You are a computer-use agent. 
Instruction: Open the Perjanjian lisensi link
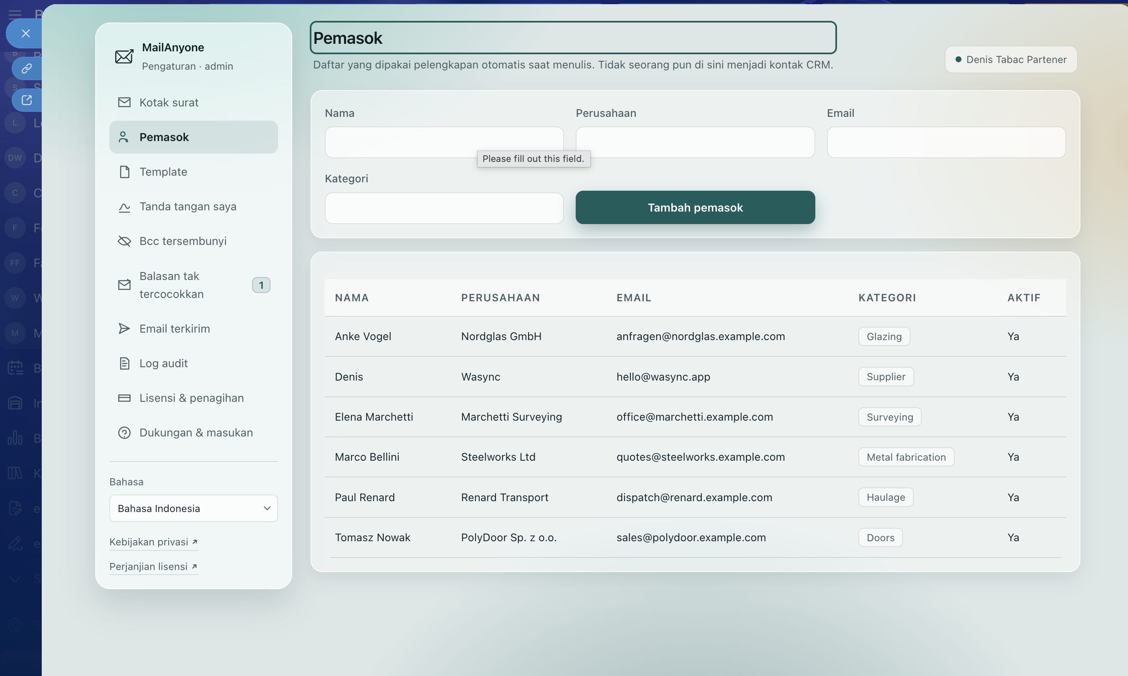click(153, 566)
